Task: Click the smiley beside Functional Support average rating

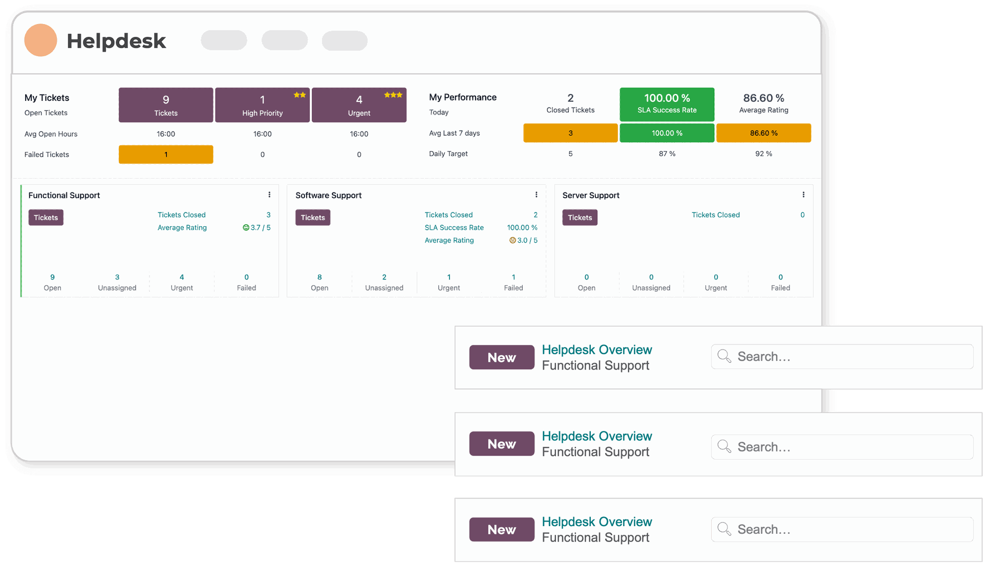Action: tap(247, 227)
